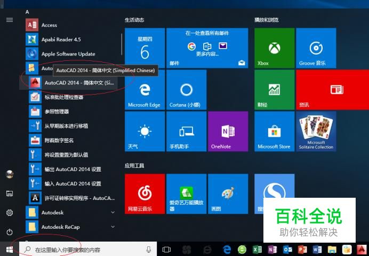
Task: Open Cortana (小娜) tile
Action: [187, 90]
